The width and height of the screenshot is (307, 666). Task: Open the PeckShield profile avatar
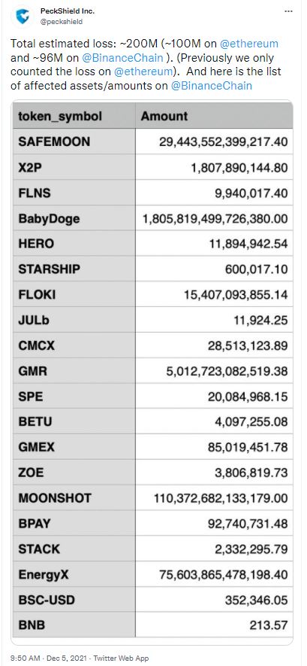click(22, 16)
